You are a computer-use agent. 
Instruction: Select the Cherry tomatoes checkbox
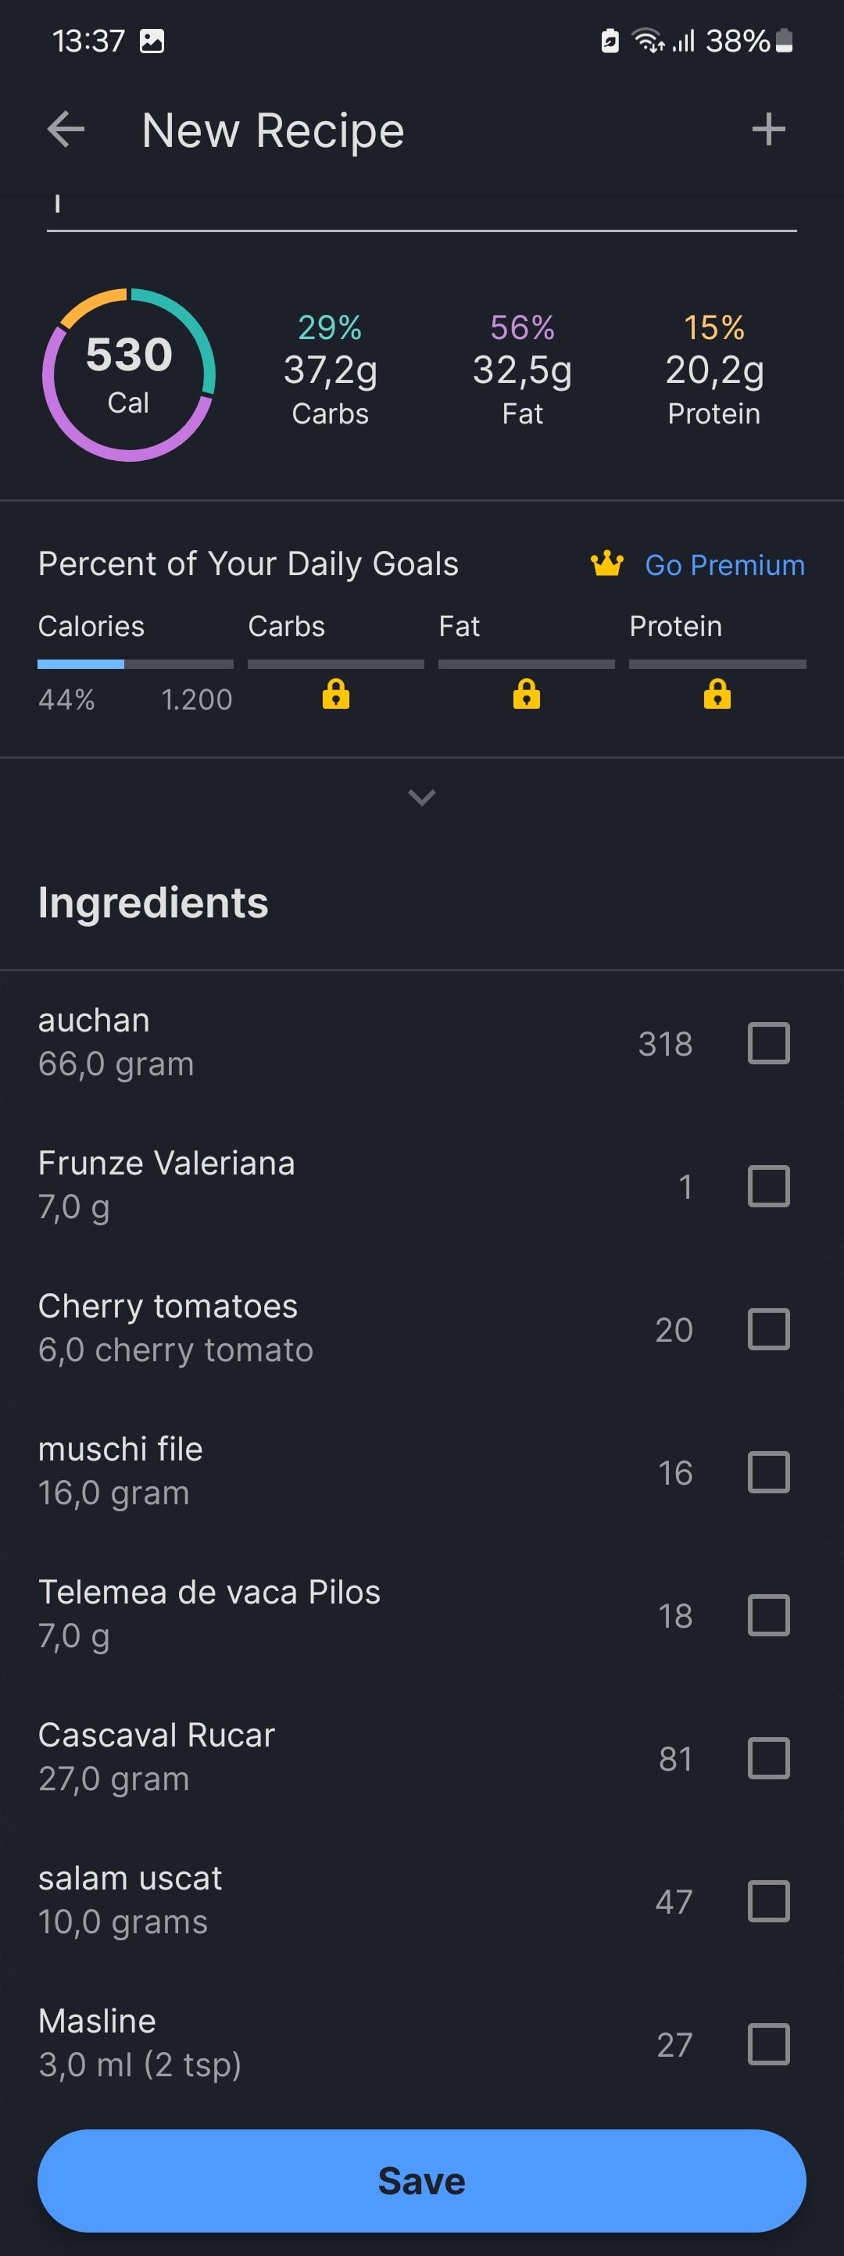tap(769, 1328)
